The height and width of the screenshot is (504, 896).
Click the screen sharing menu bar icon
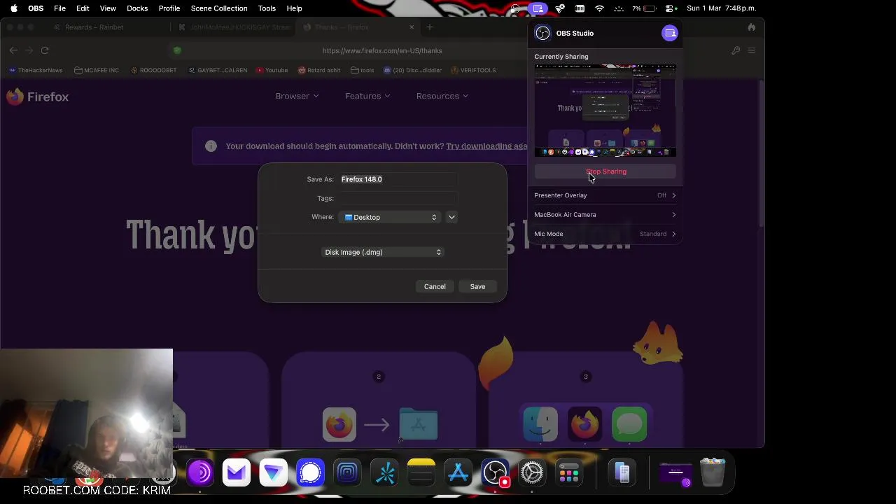538,8
